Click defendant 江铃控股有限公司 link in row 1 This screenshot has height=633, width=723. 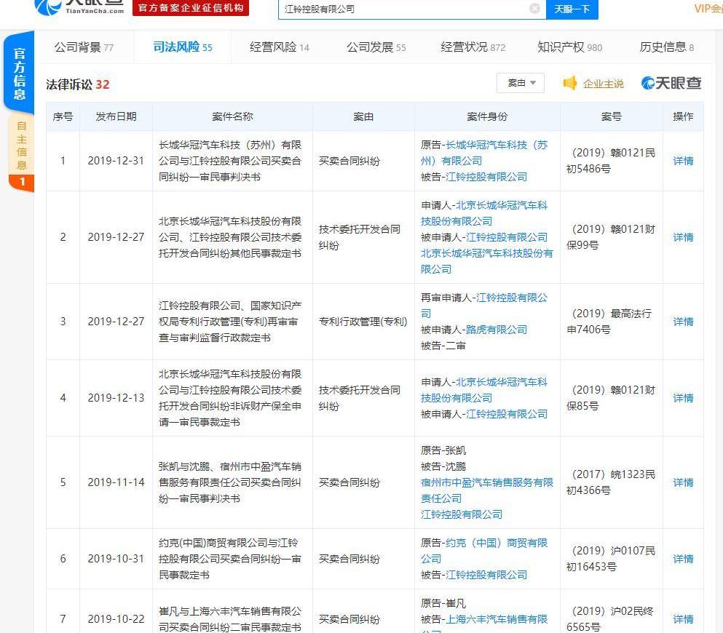pyautogui.click(x=486, y=177)
